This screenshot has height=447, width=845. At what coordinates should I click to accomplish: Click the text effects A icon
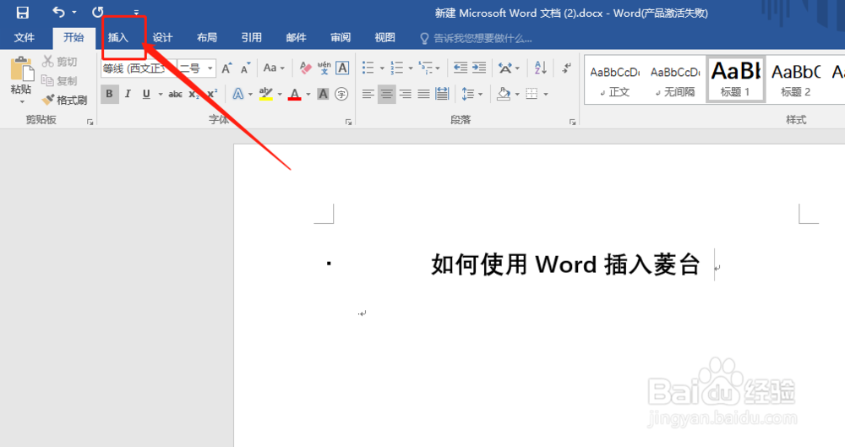tap(237, 94)
